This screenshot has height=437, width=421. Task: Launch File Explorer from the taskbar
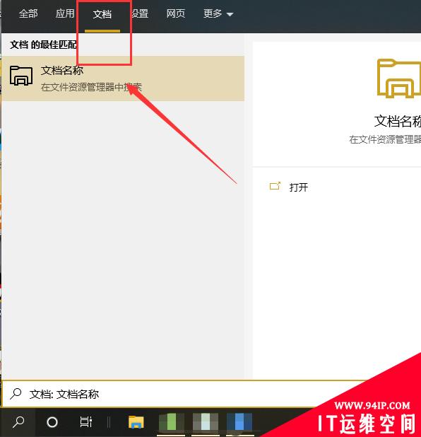tap(136, 422)
